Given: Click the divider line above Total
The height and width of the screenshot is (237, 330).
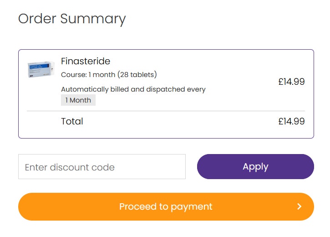Looking at the screenshot, I should click(x=166, y=111).
